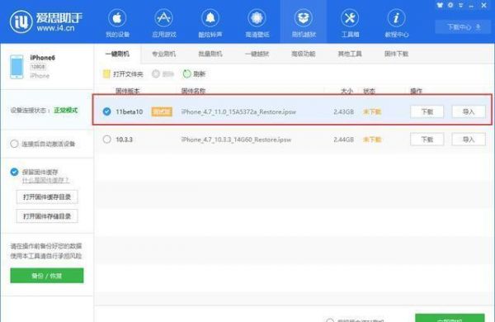The image size is (495, 322).
Task: Click the 2.44GB size cell
Action: point(343,140)
